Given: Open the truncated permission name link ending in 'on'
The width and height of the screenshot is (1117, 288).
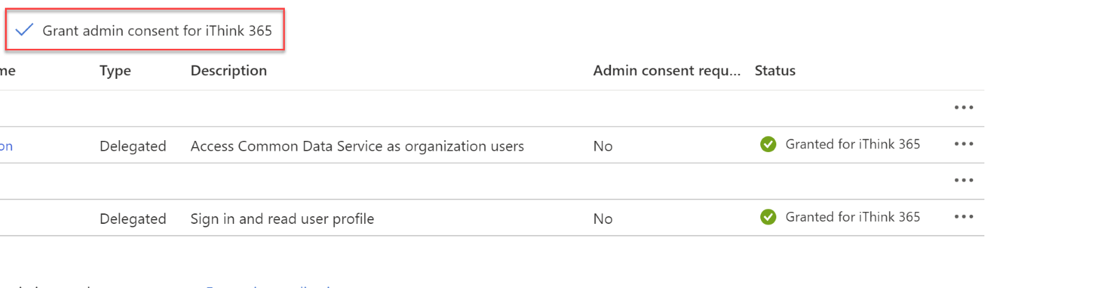Looking at the screenshot, I should [6, 146].
